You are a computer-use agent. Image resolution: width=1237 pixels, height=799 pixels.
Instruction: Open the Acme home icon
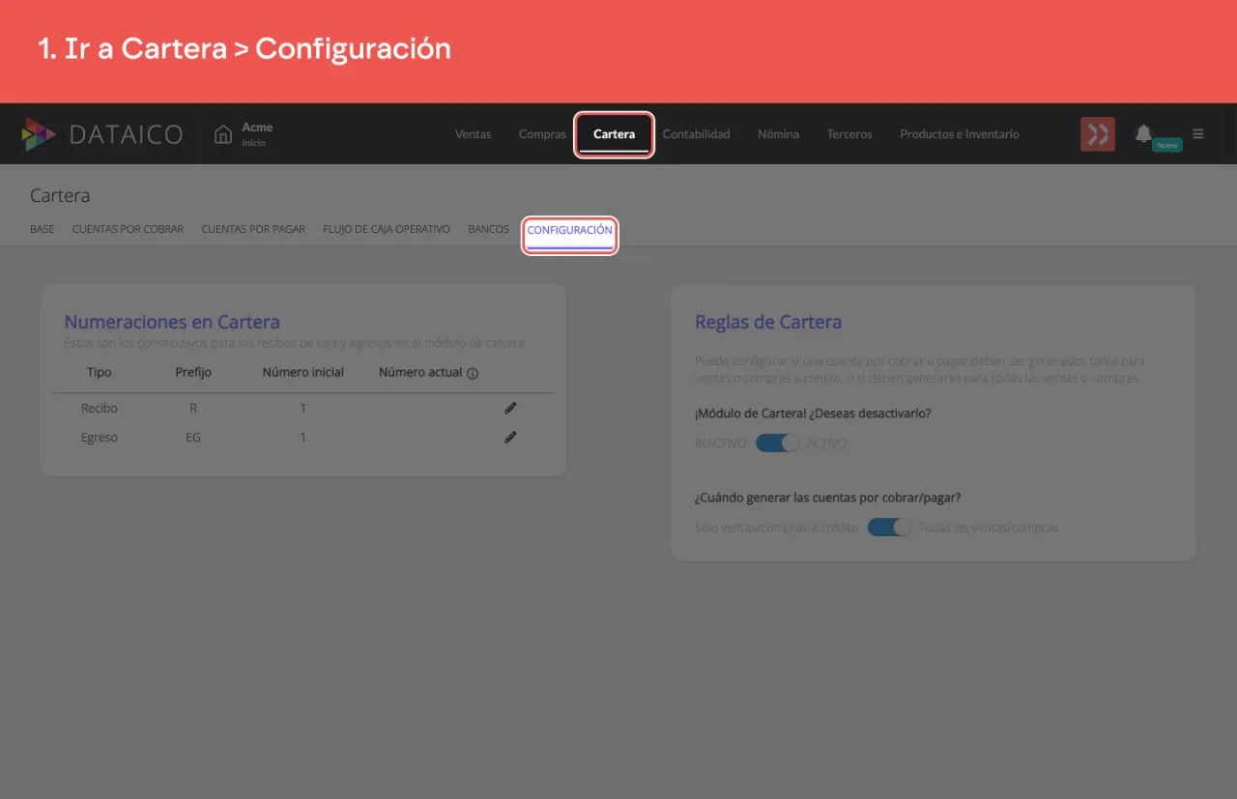223,134
